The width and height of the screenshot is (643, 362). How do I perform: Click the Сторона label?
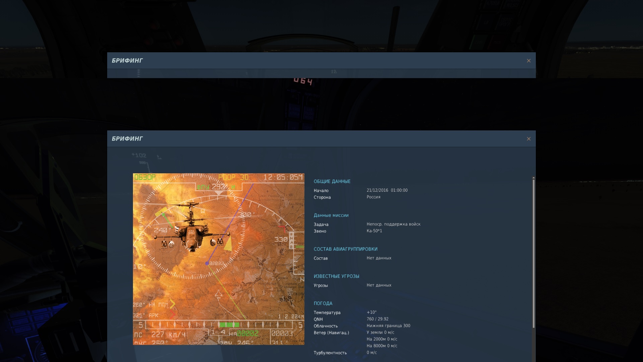[x=322, y=197]
